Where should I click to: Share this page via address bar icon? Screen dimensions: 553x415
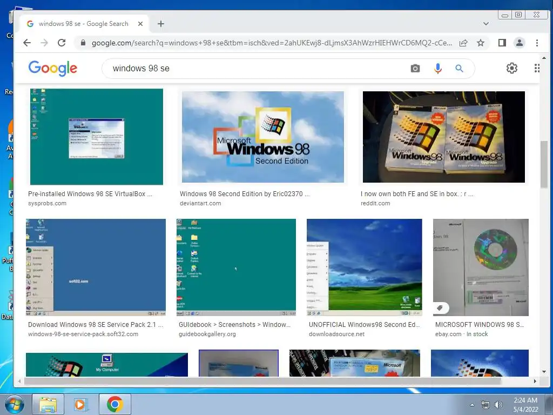point(463,43)
